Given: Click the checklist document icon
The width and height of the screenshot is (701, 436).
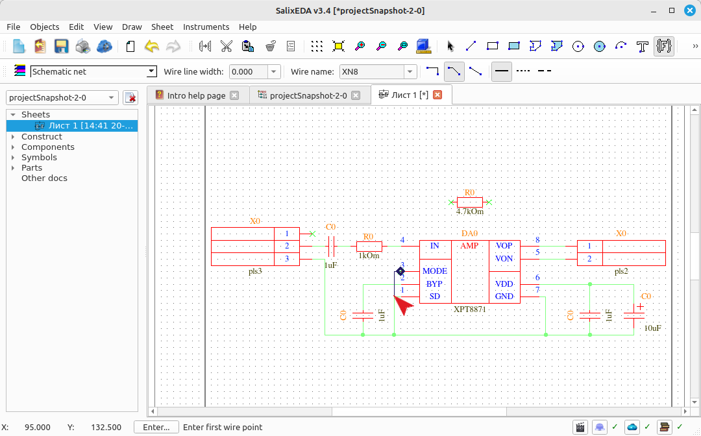Looking at the screenshot, I should coord(291,46).
